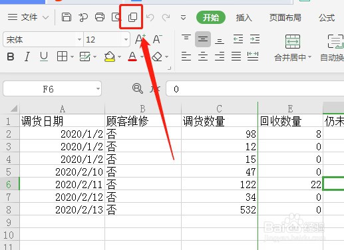Apply the yellow fill color
This screenshot has width=344, height=250.
coord(110,57)
